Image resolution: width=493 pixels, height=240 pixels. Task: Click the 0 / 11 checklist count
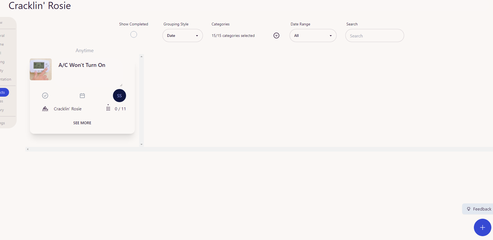120,109
